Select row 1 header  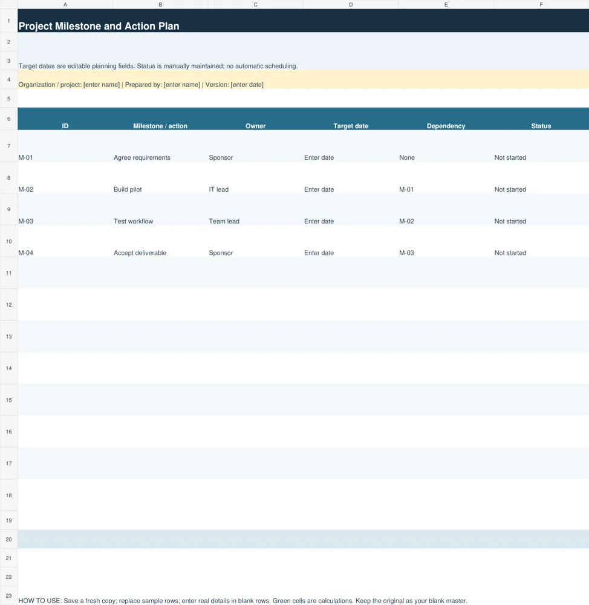[x=9, y=21]
